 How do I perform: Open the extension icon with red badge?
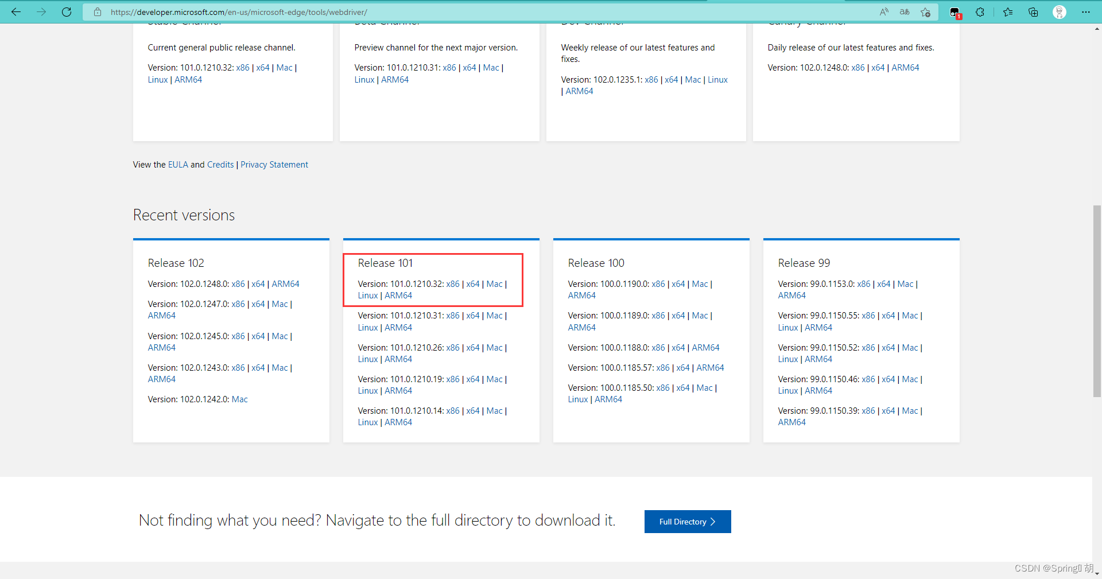coord(955,12)
